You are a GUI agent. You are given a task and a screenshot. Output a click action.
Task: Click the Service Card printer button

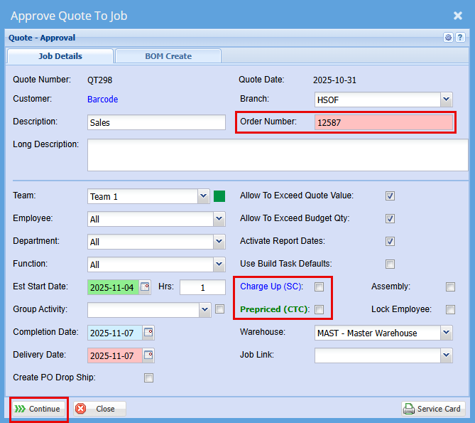pyautogui.click(x=434, y=409)
